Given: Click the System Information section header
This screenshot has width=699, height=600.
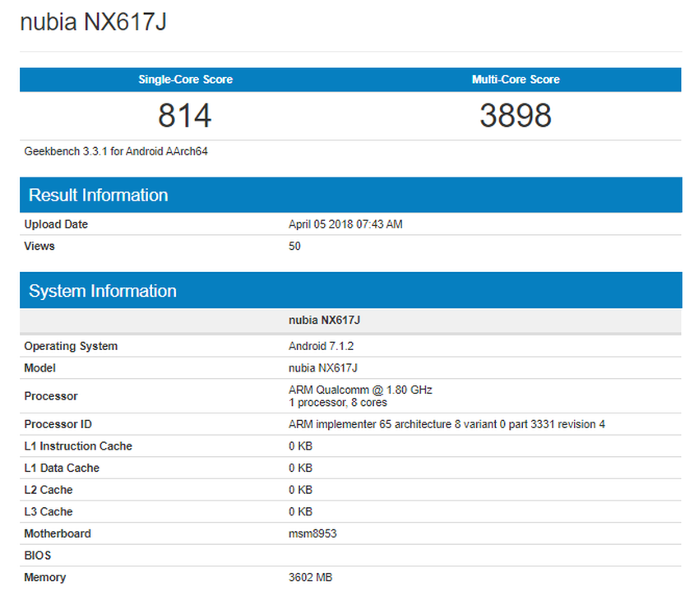Looking at the screenshot, I should pyautogui.click(x=101, y=290).
